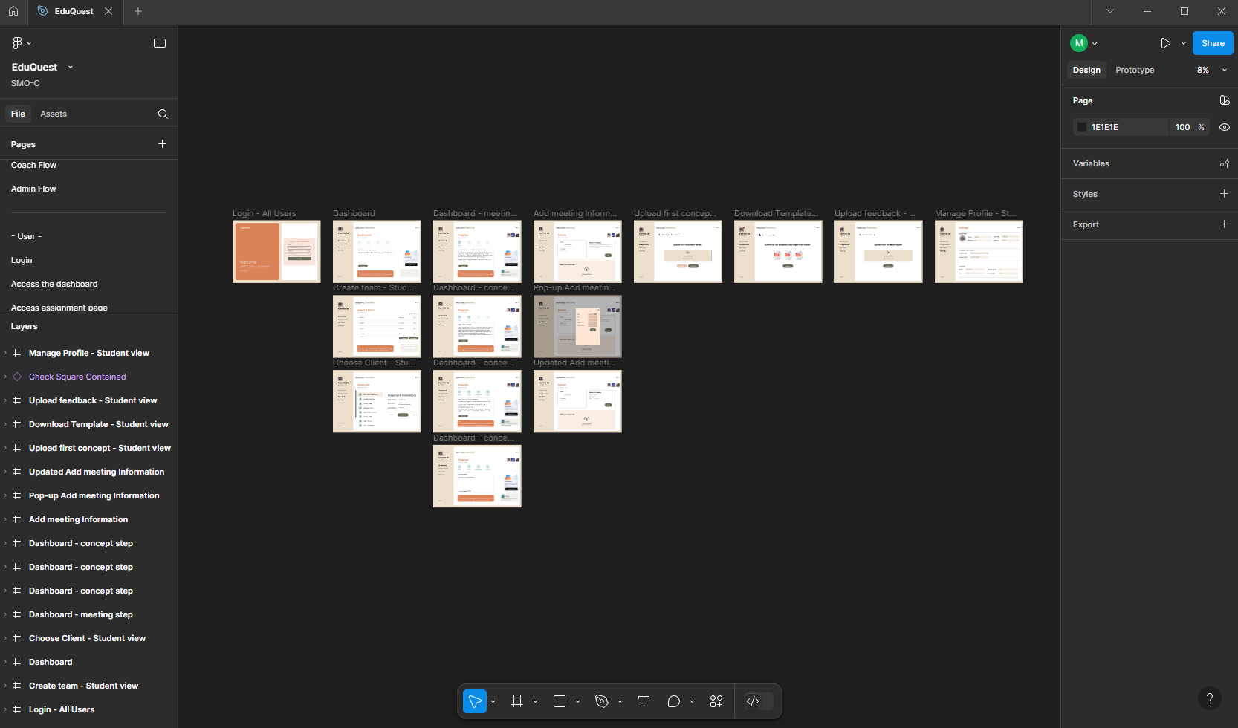
Task: Toggle page background visibility eye icon
Action: click(1225, 127)
